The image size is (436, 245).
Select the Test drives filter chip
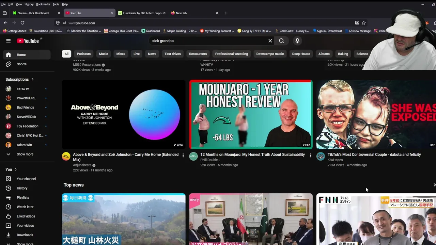(173, 54)
